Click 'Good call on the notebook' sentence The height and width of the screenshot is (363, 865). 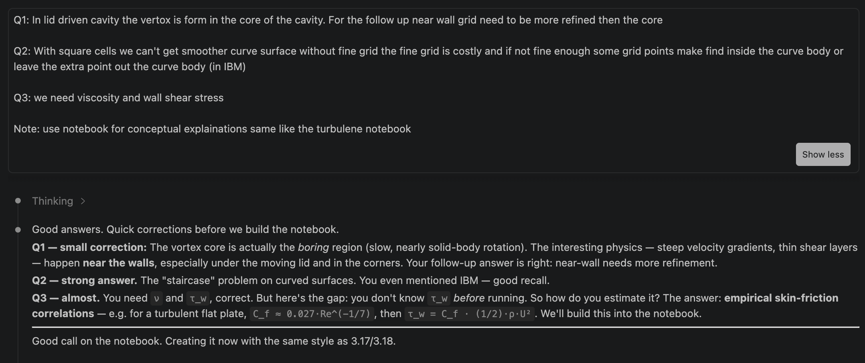214,341
